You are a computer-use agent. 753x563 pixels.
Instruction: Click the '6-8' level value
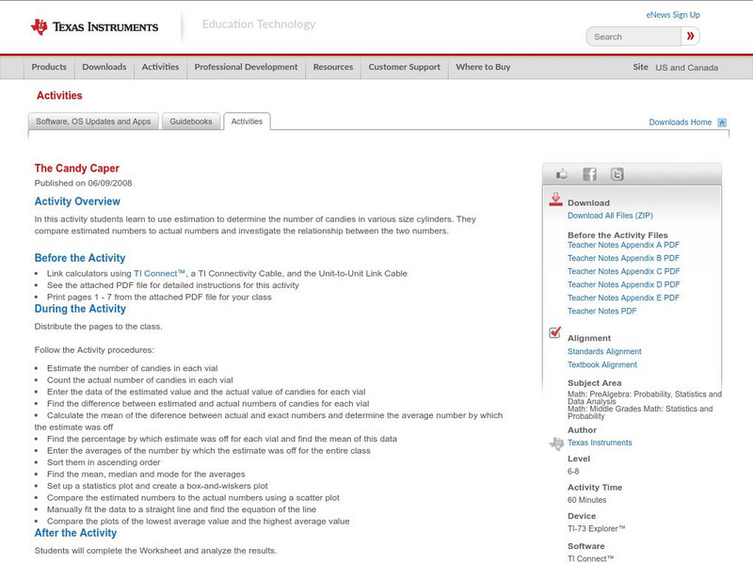[573, 472]
